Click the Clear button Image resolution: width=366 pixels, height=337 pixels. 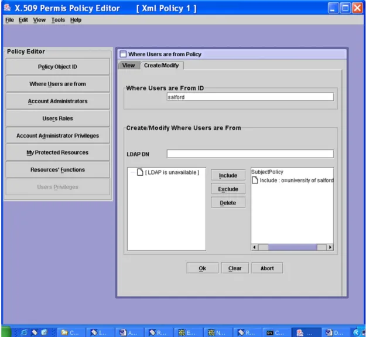[235, 268]
